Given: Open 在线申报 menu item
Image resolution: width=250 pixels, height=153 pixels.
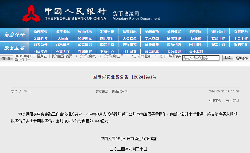Looking at the screenshot, I should pos(85,52).
